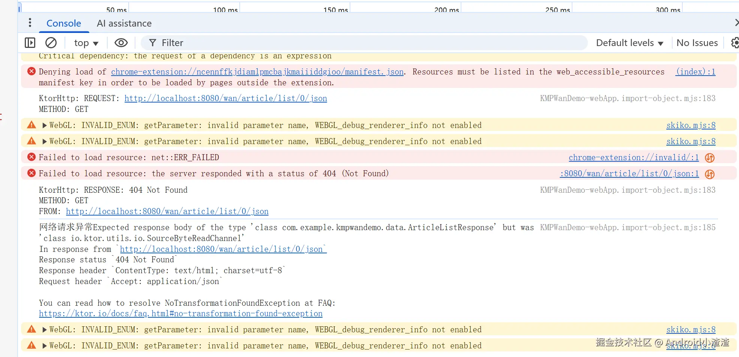The width and height of the screenshot is (739, 357).
Task: Click AI icon beside the 404 Not Found error
Action: pyautogui.click(x=709, y=174)
